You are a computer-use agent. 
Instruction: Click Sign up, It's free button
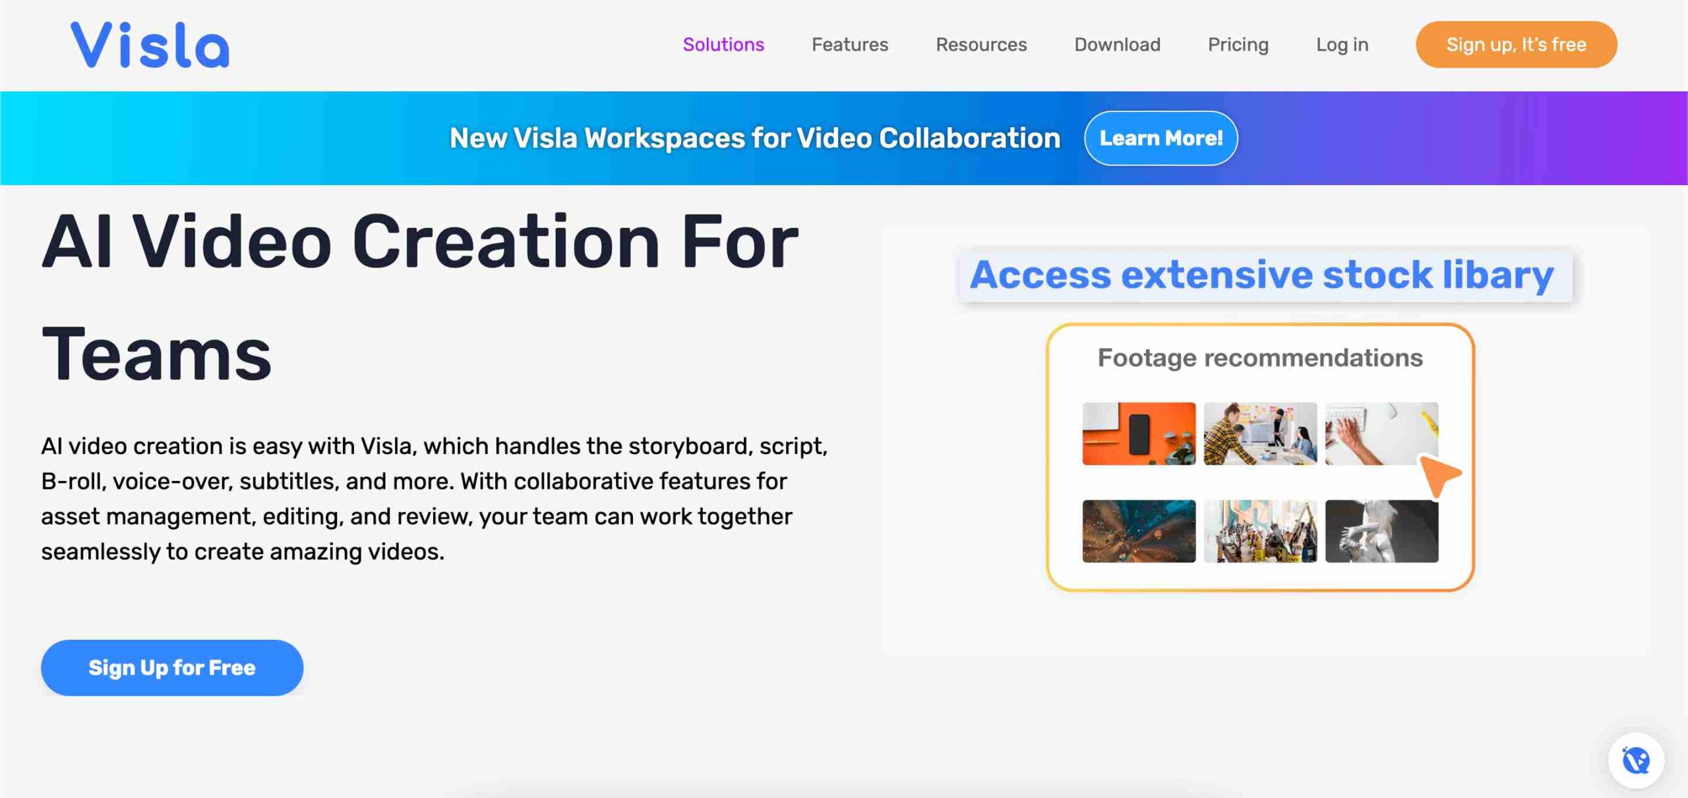click(1516, 45)
